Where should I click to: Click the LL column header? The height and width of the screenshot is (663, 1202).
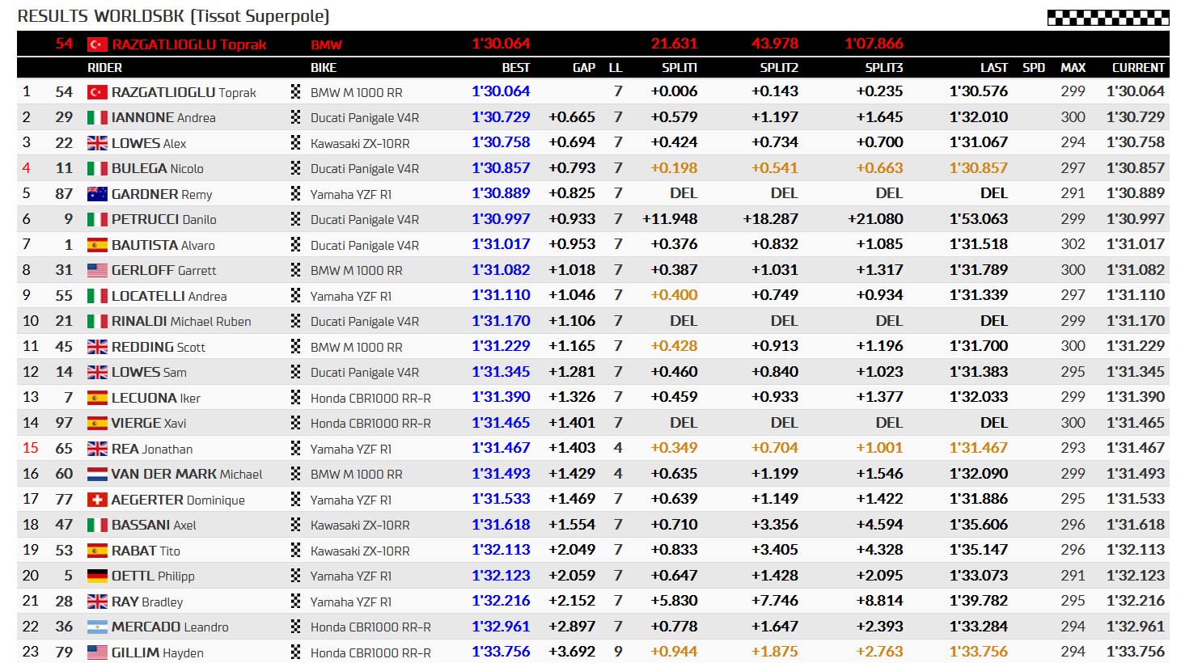tap(616, 68)
